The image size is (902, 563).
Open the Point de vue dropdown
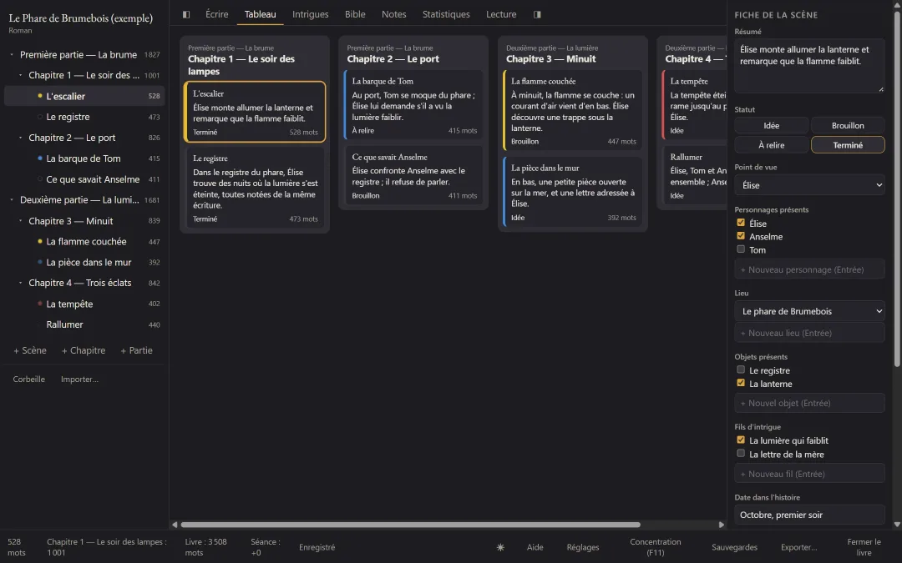tap(809, 185)
